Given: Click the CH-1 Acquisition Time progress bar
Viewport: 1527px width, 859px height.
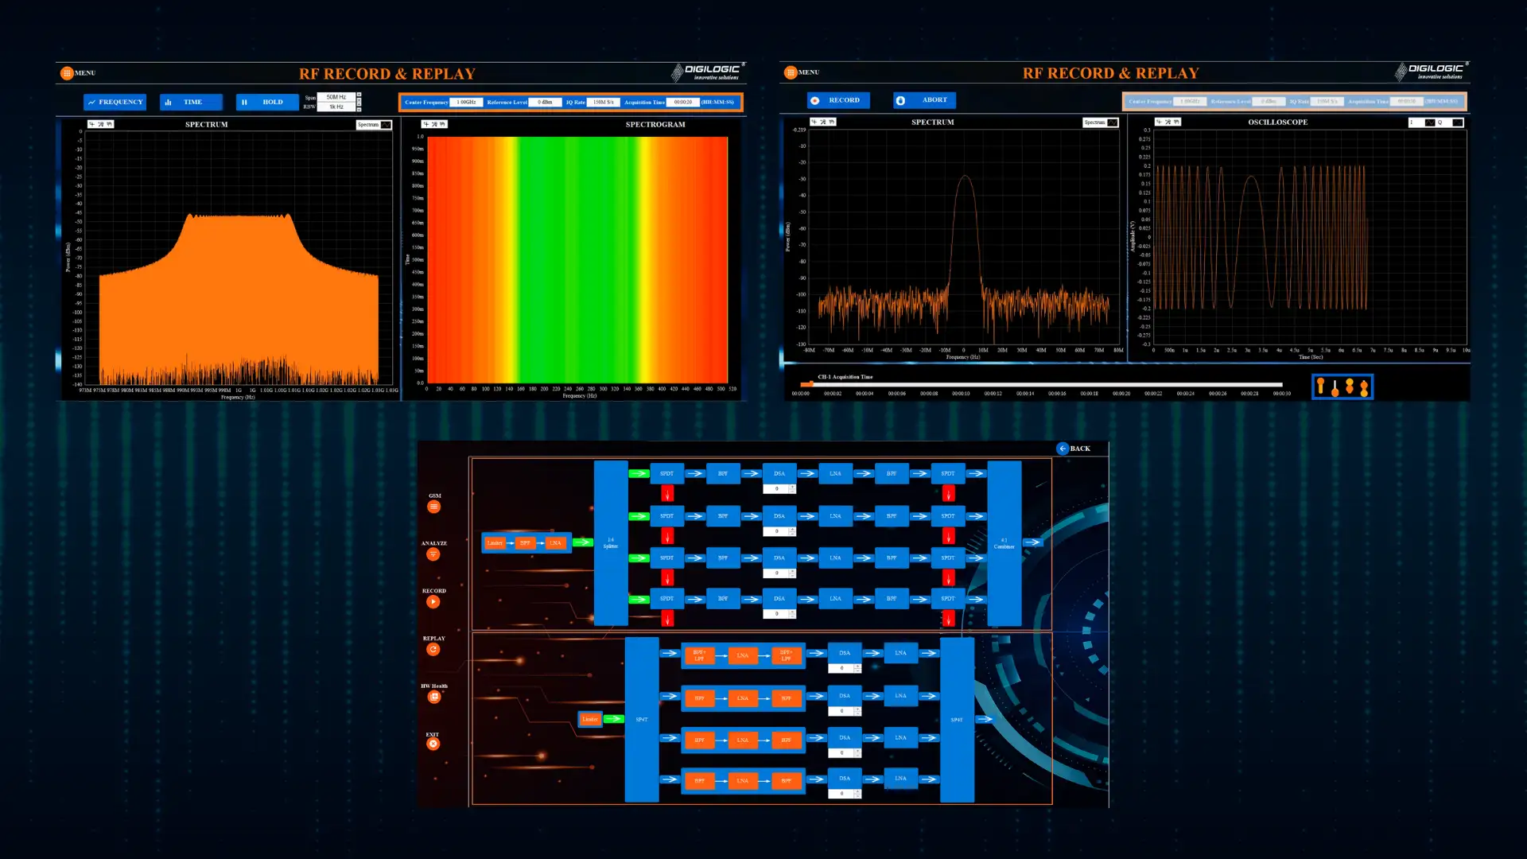Looking at the screenshot, I should pyautogui.click(x=1042, y=385).
